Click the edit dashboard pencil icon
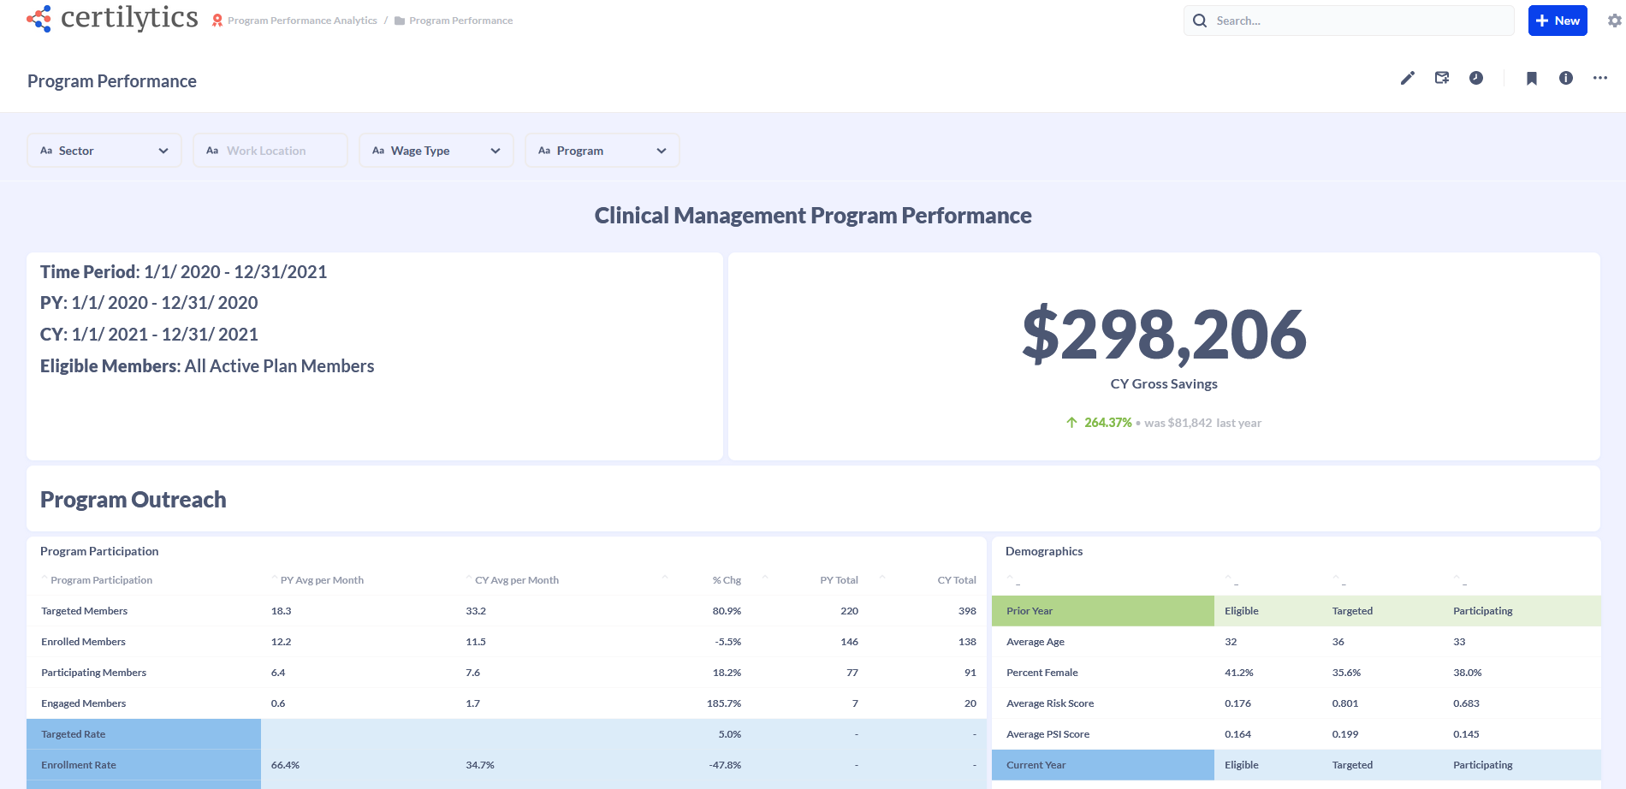This screenshot has height=789, width=1626. pyautogui.click(x=1407, y=78)
